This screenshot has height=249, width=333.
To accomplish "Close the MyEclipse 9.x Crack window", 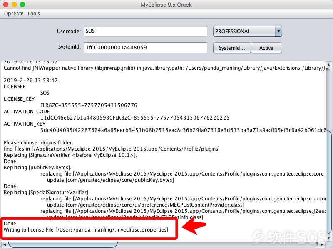I will coord(6,5).
